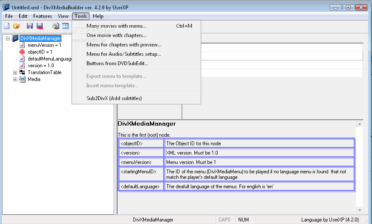
Task: Choose Menu for chapters with preview...
Action: 136,45
